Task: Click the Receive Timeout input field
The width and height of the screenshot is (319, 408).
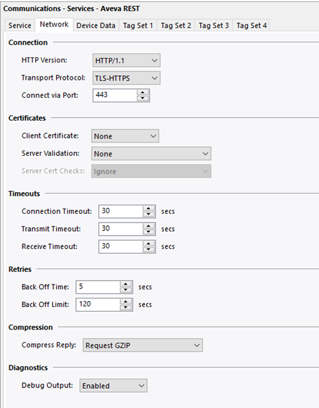Action: [121, 246]
